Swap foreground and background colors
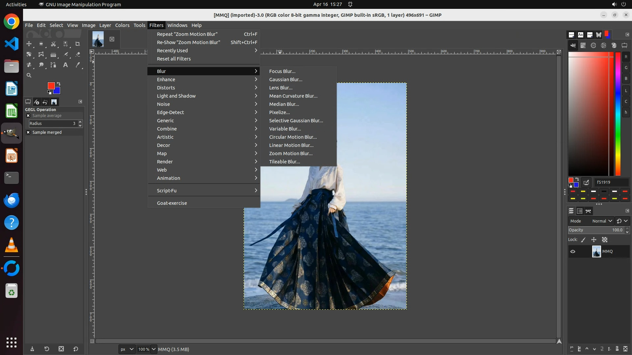Image resolution: width=632 pixels, height=355 pixels. tap(59, 83)
